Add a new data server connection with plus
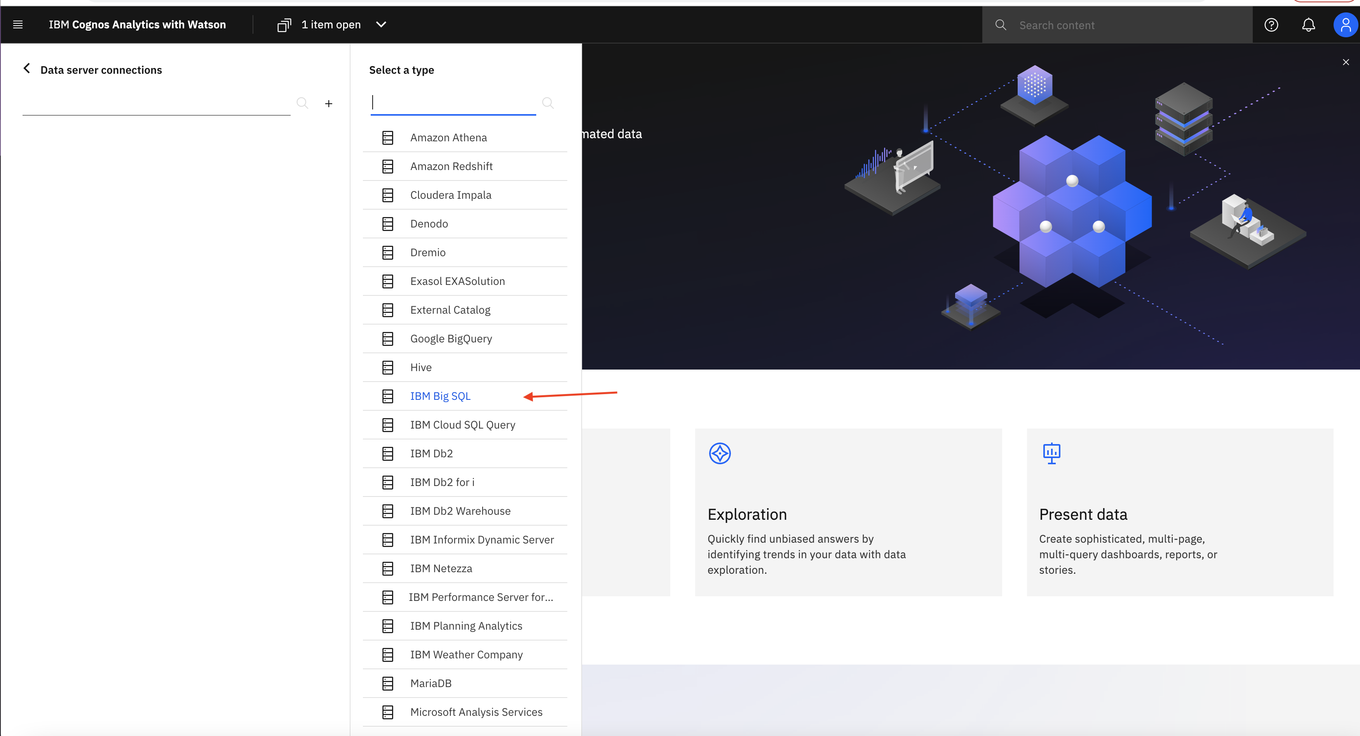The image size is (1360, 736). tap(328, 103)
